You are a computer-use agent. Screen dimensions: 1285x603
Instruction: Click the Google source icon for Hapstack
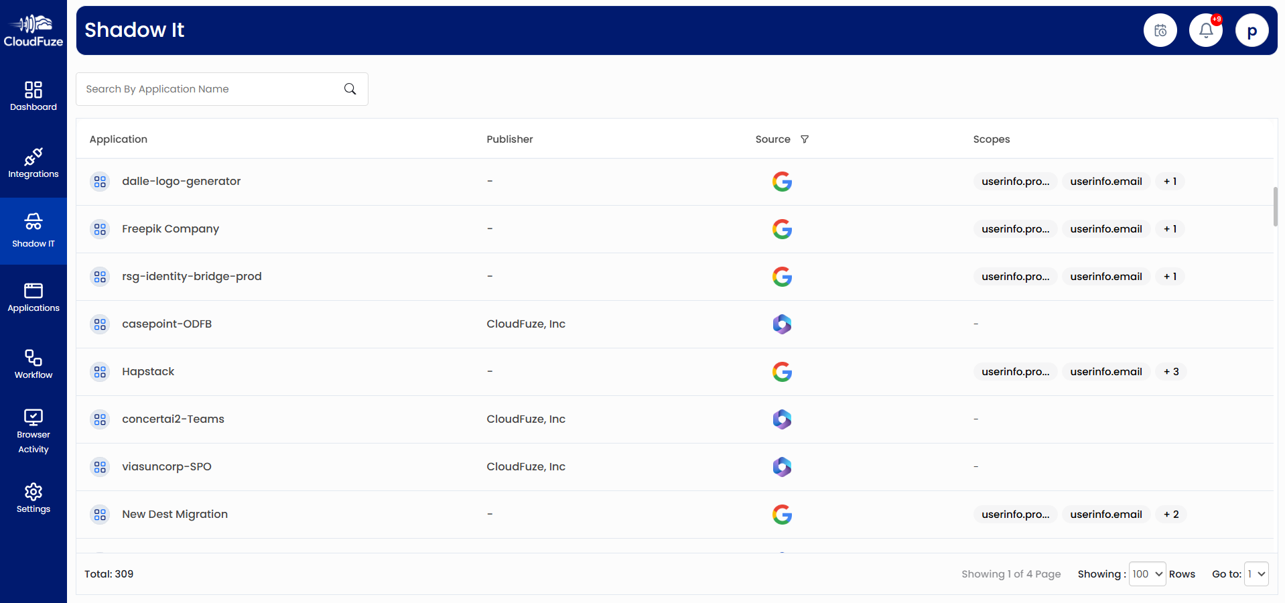tap(781, 371)
